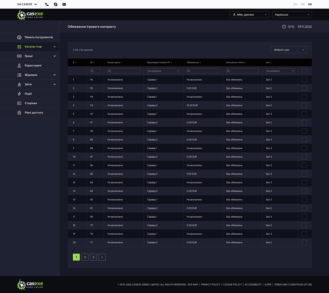Open the Skype contact icon
This screenshot has height=293, width=329.
[x=56, y=4]
